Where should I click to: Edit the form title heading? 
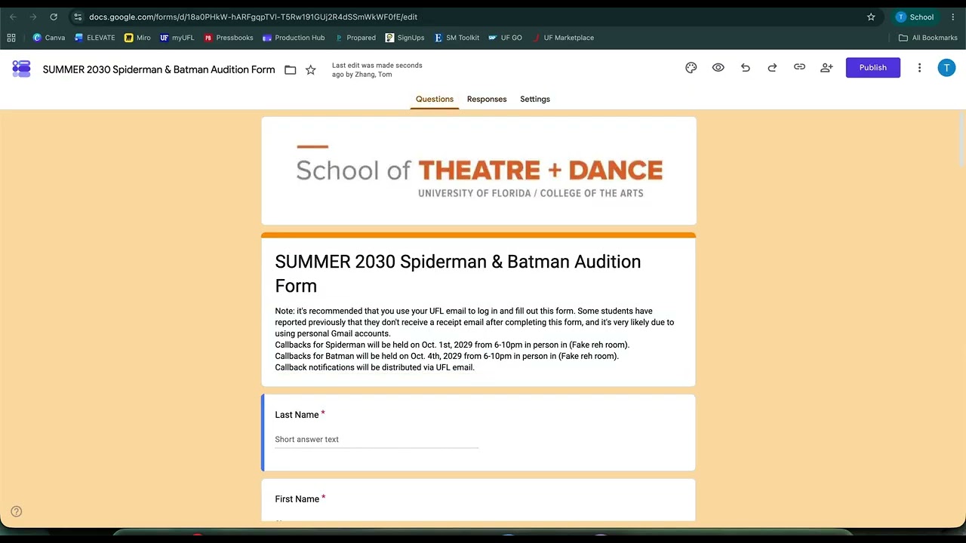tap(458, 274)
